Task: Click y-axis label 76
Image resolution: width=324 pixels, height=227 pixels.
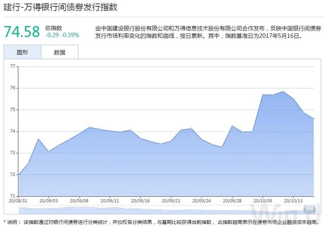Action: (x=13, y=88)
